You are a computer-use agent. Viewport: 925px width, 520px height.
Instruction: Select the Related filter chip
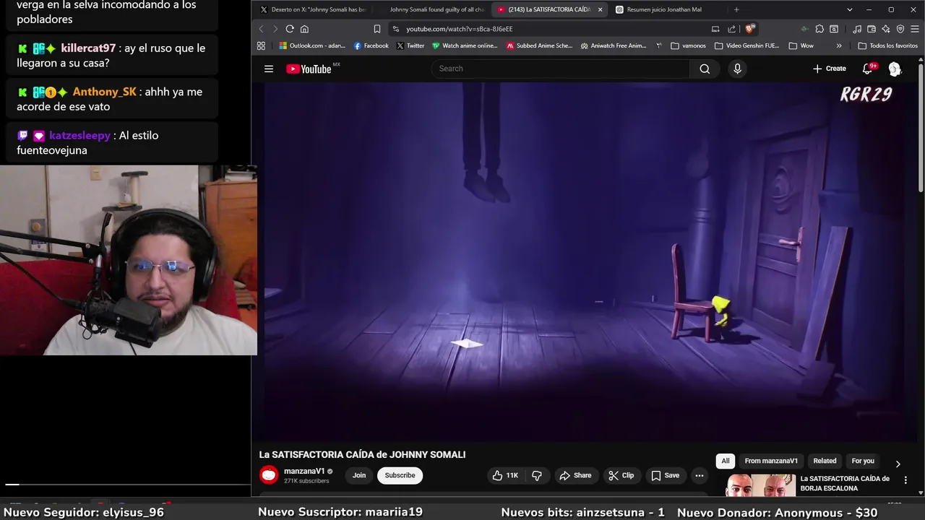tap(825, 461)
